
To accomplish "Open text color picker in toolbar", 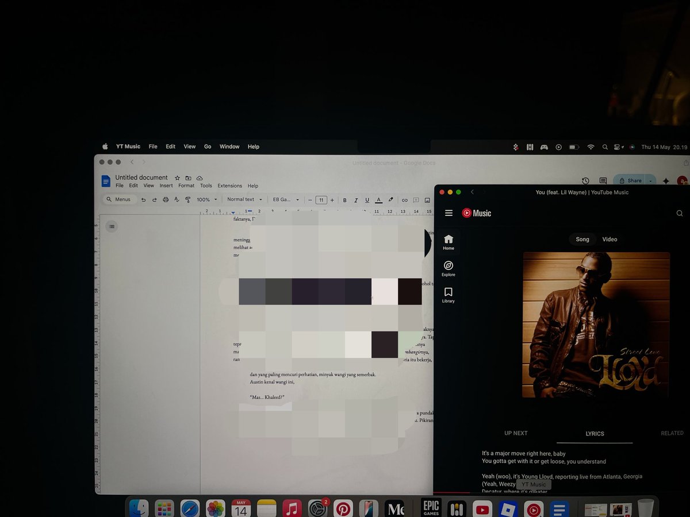I will tap(378, 200).
